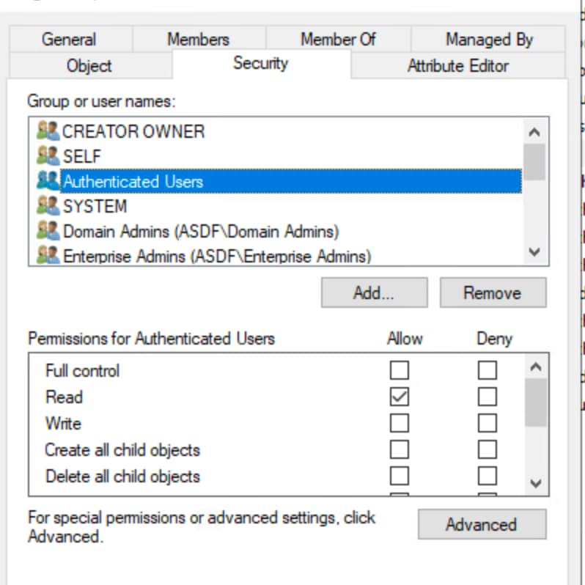Click the Remove button

click(493, 292)
